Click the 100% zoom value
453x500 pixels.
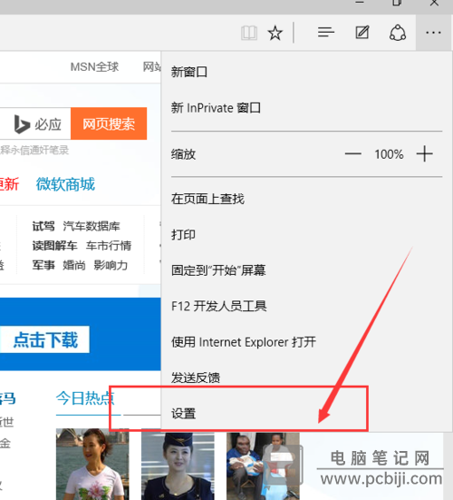[389, 154]
